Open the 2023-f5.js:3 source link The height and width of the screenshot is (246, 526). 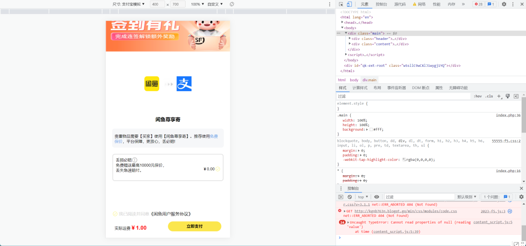[x=493, y=211]
